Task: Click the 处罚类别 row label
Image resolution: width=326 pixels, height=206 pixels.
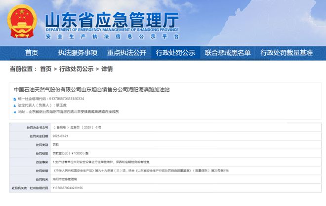Action: 42,145
